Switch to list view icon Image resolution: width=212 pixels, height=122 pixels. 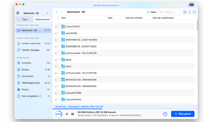pyautogui.click(x=189, y=12)
